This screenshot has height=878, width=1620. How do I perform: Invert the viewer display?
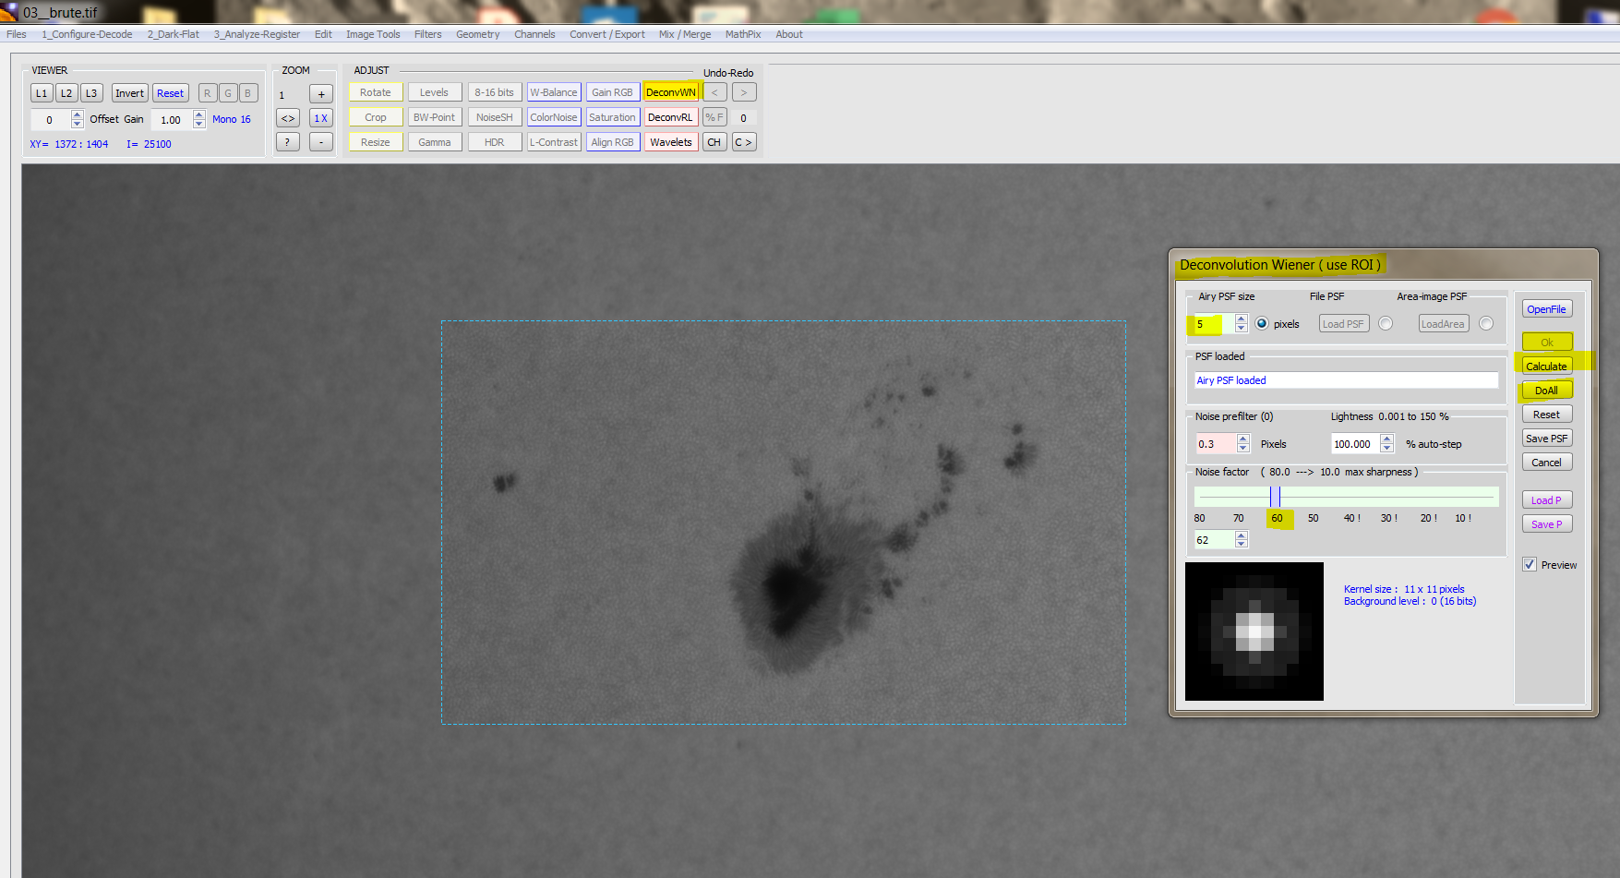coord(129,93)
